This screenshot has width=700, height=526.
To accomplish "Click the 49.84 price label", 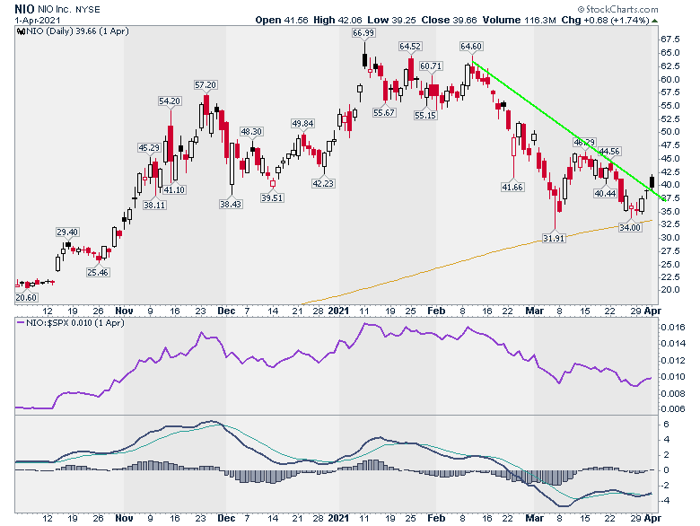I will [x=302, y=124].
